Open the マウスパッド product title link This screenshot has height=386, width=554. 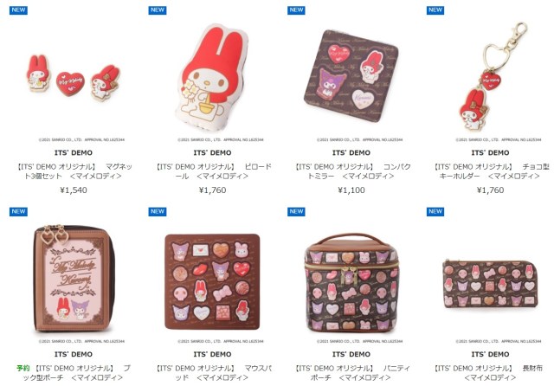tap(212, 372)
